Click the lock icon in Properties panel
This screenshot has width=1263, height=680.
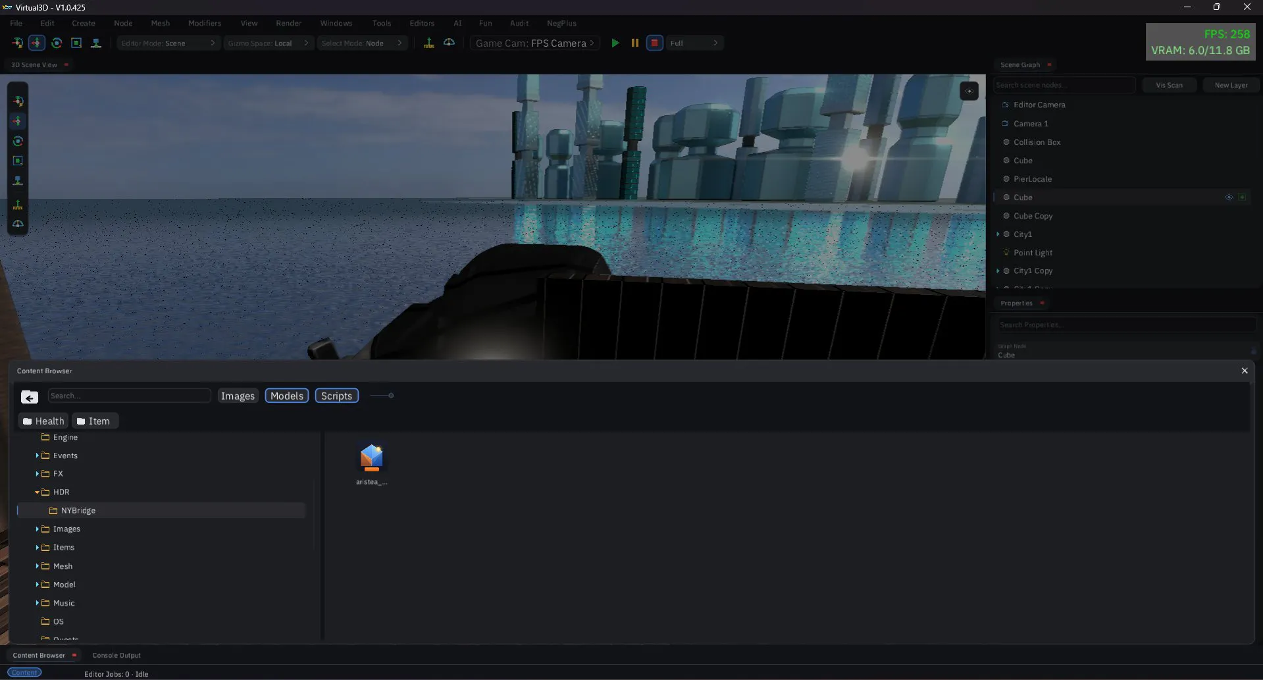[x=1253, y=351]
